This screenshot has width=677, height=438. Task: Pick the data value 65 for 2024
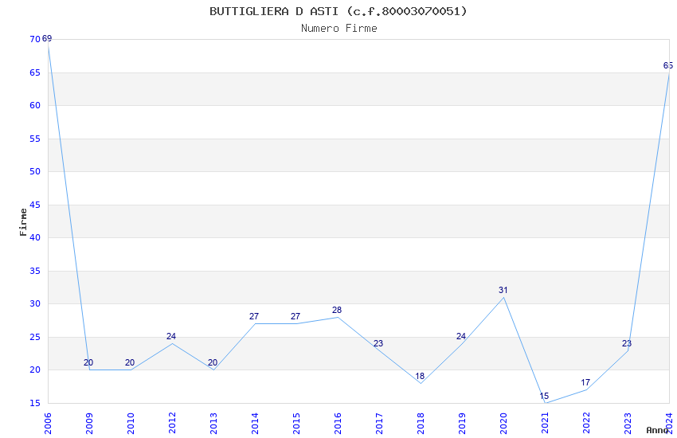[x=668, y=65]
